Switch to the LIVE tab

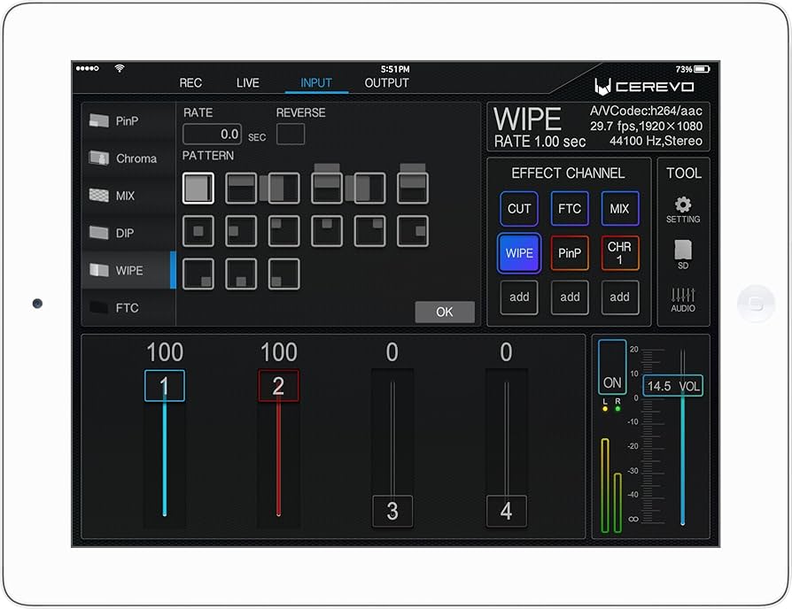[x=248, y=83]
